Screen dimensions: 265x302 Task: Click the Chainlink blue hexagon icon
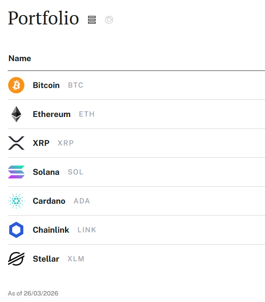tap(16, 230)
